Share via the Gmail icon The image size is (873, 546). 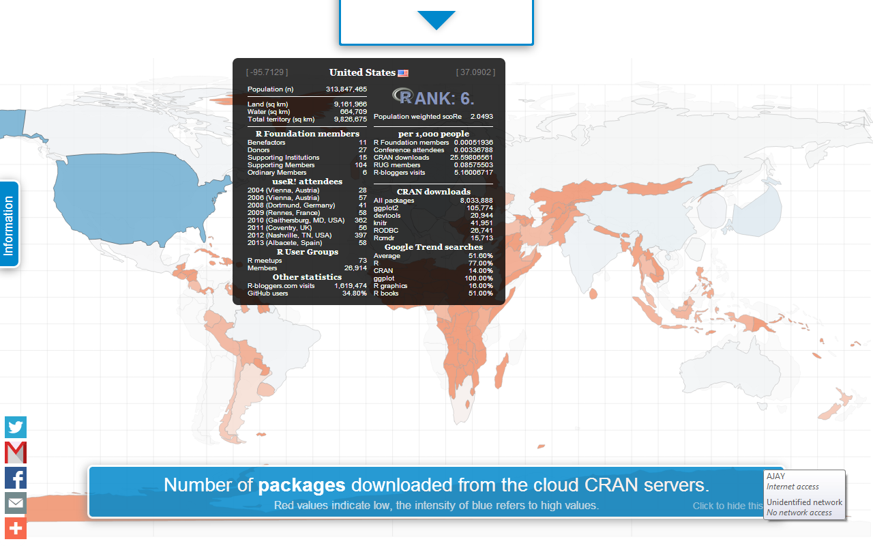coord(16,452)
